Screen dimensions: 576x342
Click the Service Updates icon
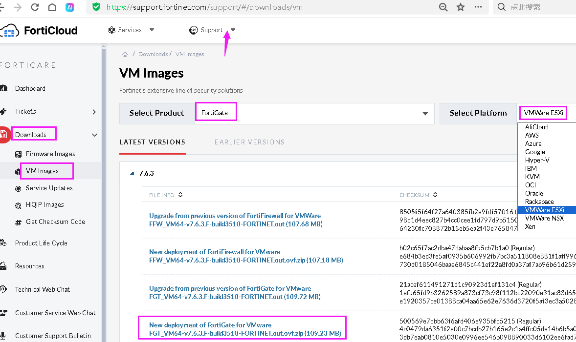(x=19, y=188)
